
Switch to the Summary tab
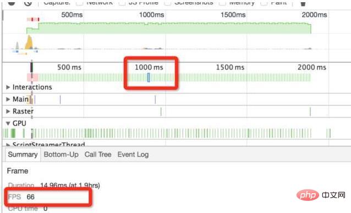(x=23, y=154)
